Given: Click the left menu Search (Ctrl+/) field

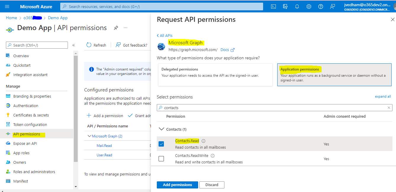Looking at the screenshot, I should tap(37, 45).
